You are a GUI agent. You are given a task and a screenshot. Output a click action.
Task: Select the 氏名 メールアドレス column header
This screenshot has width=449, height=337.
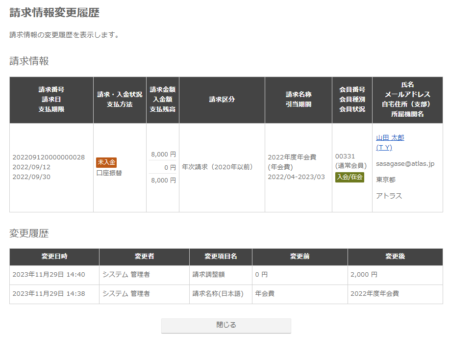point(407,100)
